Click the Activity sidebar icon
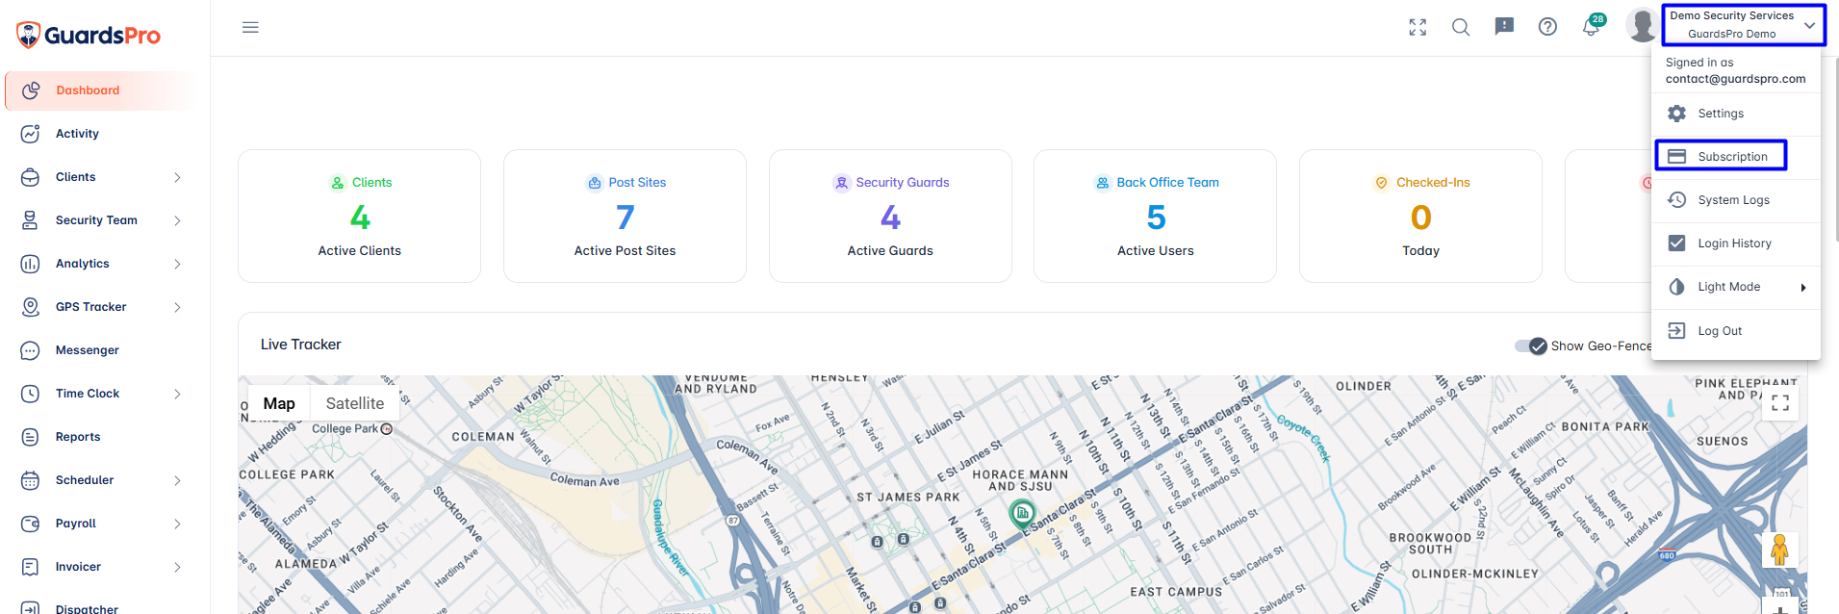 [x=31, y=134]
